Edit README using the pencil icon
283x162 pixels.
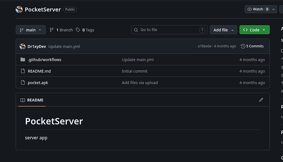click(261, 100)
